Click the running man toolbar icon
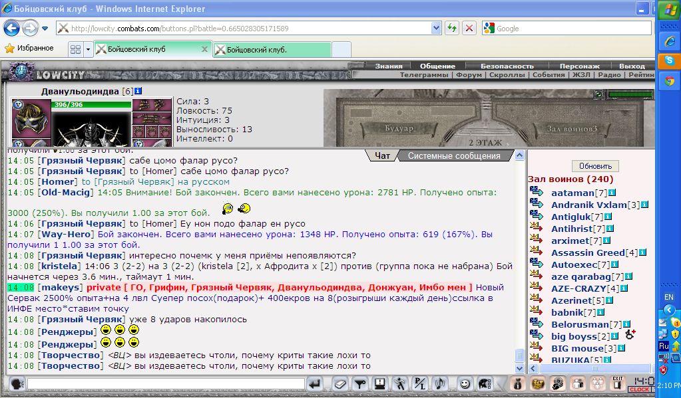Viewport: 681px width, 398px height. [x=400, y=383]
